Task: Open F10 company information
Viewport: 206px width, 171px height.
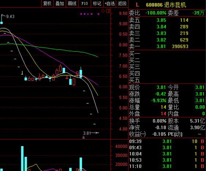Action: point(85,3)
